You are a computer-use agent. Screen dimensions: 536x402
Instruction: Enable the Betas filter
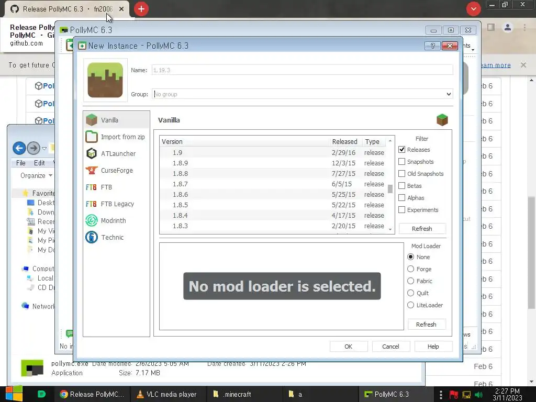402,186
